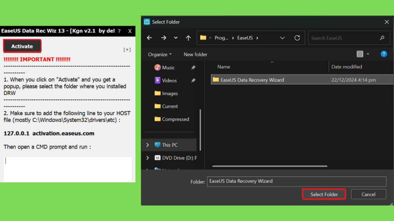Image resolution: width=394 pixels, height=221 pixels.
Task: Go up one folder level
Action: 188,38
